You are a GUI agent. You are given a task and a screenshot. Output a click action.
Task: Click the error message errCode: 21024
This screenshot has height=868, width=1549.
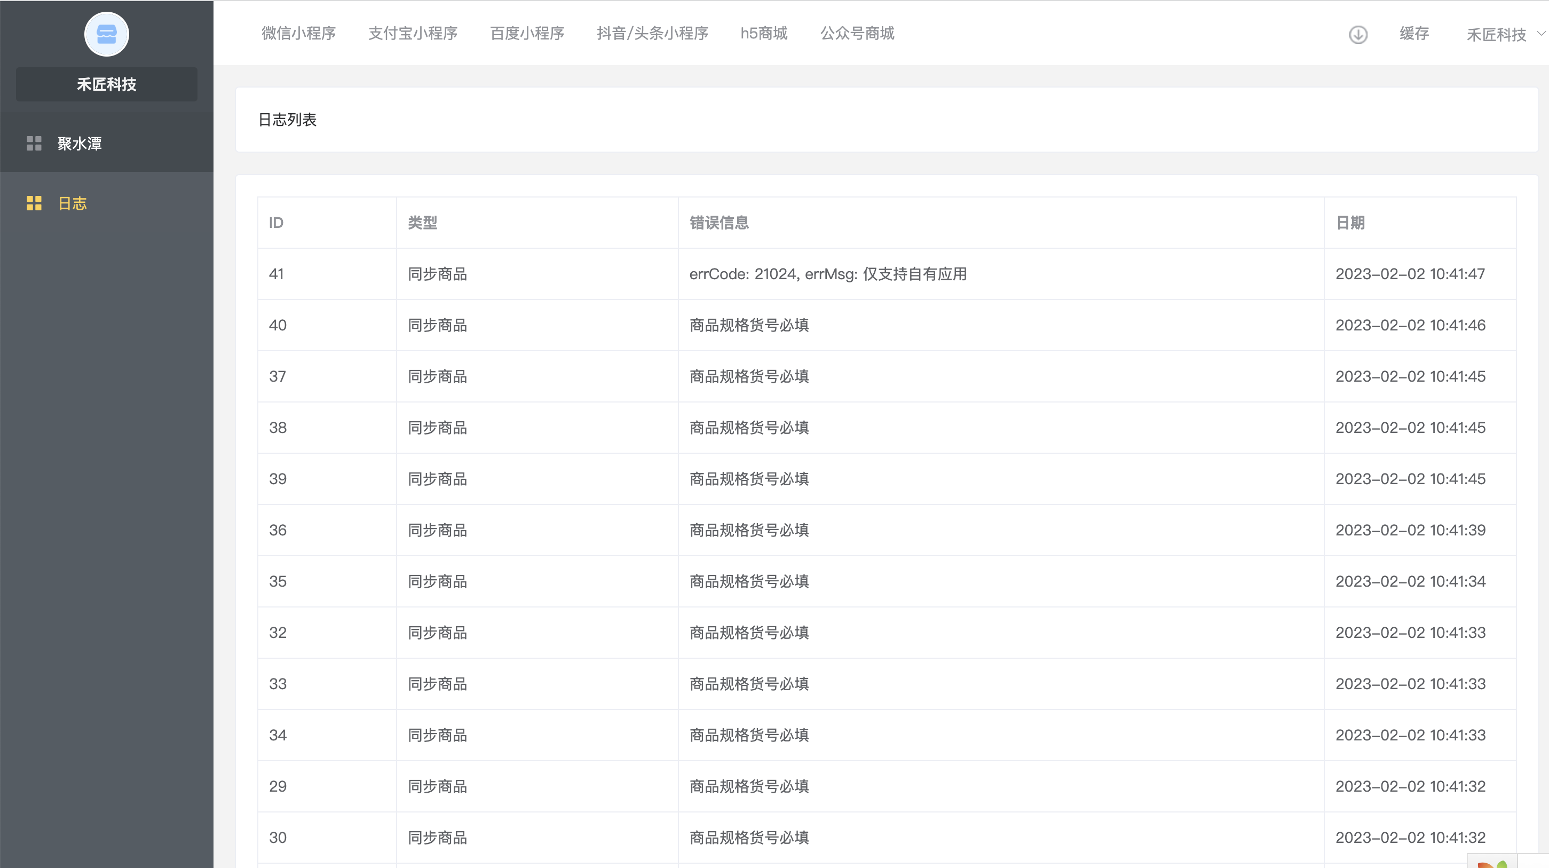[828, 274]
